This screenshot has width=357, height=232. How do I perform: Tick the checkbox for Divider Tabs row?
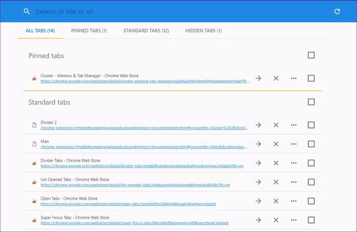[x=311, y=163]
